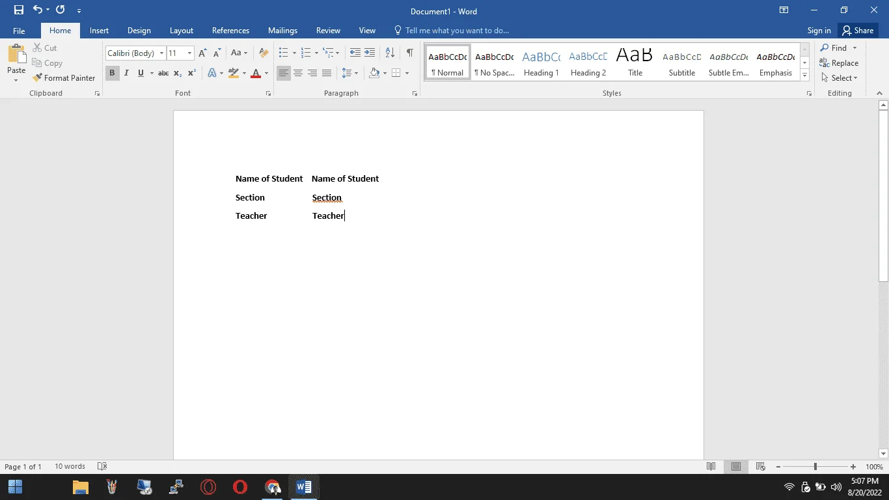
Task: Switch to the Insert tab
Action: click(x=99, y=31)
